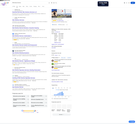Open search by image (camera lens) icon
The width and height of the screenshot is (137, 124).
(54, 3)
